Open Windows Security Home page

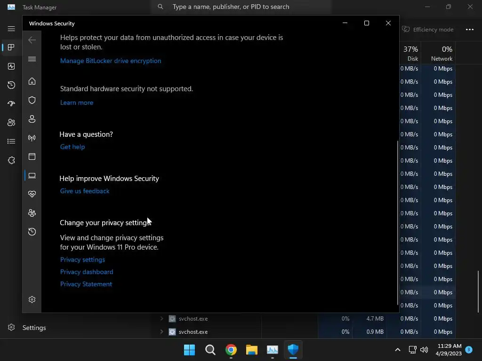pos(32,81)
